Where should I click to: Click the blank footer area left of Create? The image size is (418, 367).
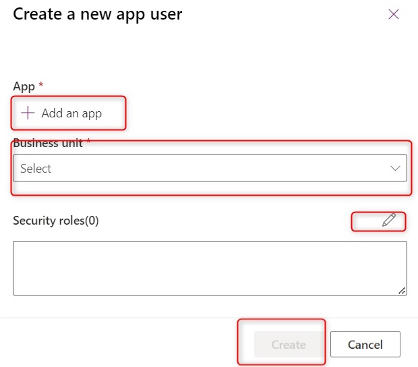click(x=121, y=344)
